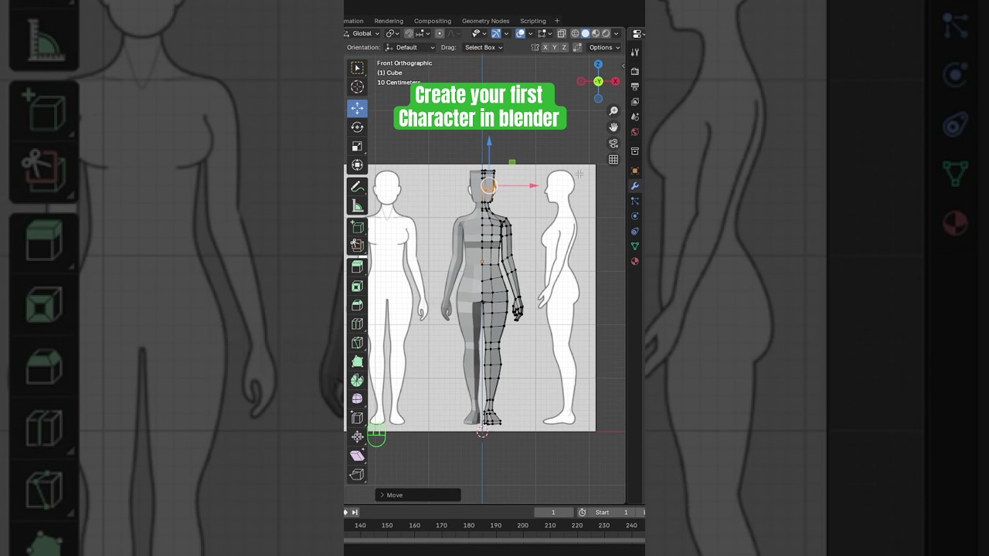The width and height of the screenshot is (989, 556).
Task: Select the Rip Region tool
Action: click(357, 474)
